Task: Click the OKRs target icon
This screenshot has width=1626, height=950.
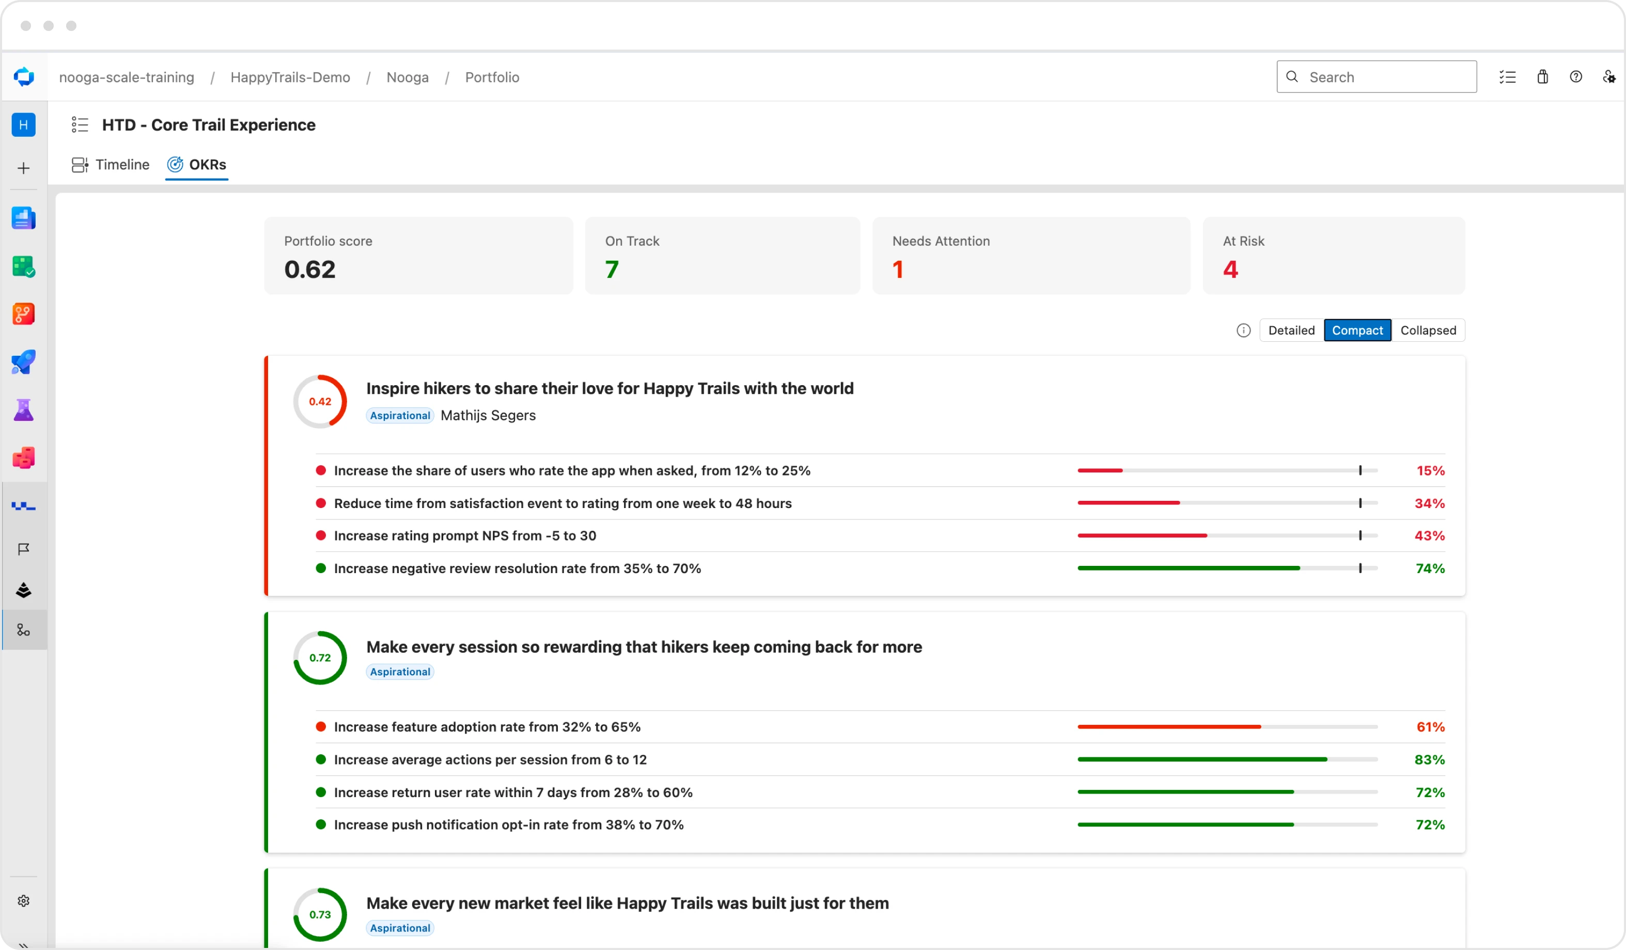Action: point(175,165)
